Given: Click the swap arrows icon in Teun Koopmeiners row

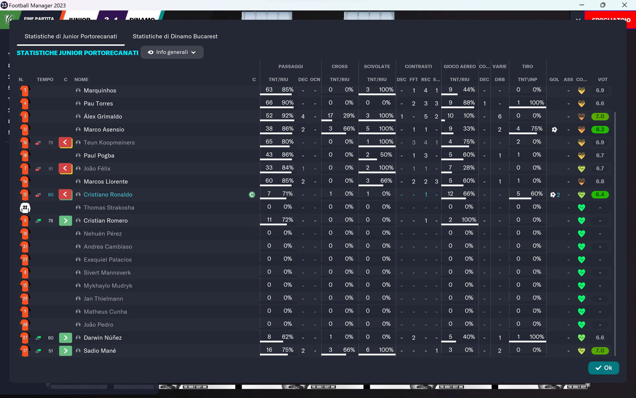Looking at the screenshot, I should click(38, 142).
